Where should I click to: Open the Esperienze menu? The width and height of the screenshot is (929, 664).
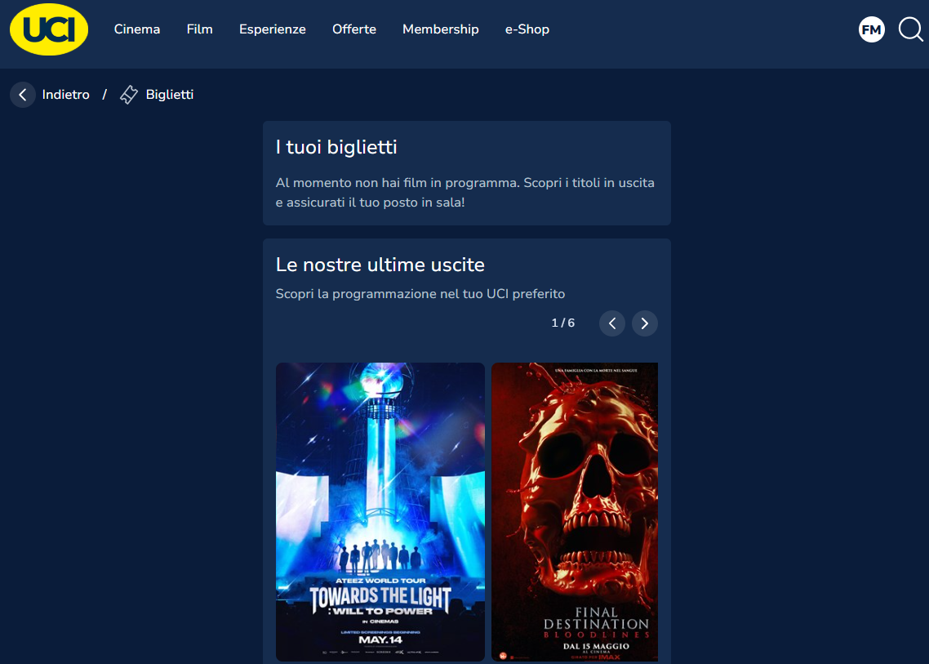coord(273,29)
